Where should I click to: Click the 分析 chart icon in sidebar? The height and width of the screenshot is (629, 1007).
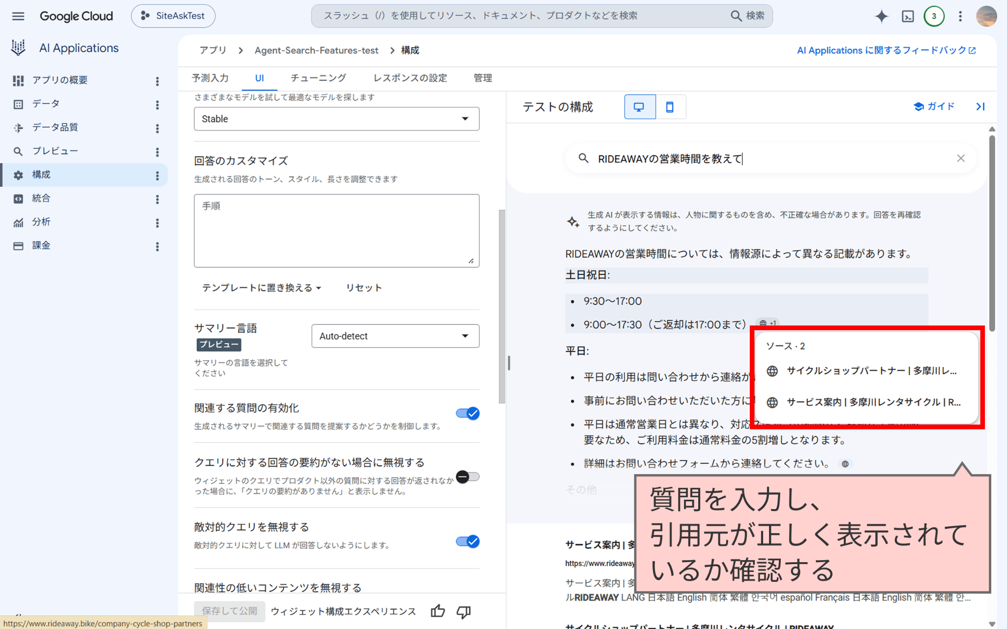tap(18, 223)
